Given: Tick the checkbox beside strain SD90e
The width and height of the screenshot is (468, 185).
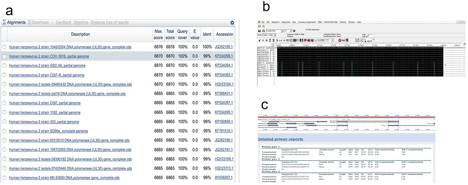Looking at the screenshot, I should click(4, 131).
